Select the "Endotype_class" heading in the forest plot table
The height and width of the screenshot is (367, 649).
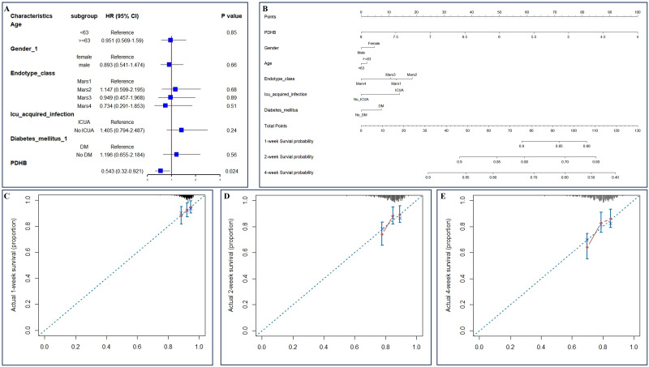pyautogui.click(x=32, y=73)
